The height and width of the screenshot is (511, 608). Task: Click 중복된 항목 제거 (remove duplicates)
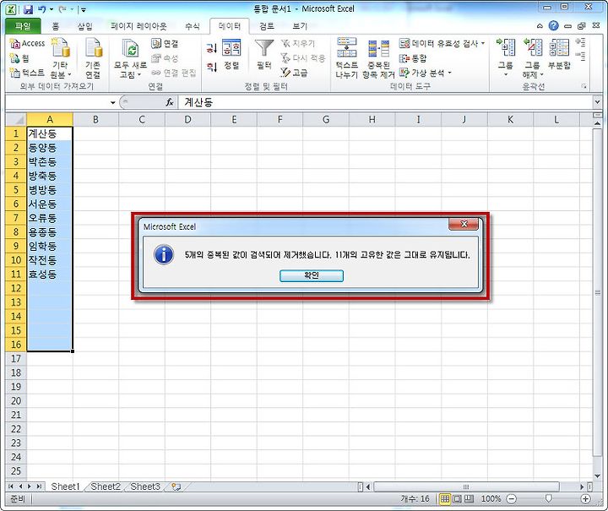pyautogui.click(x=378, y=57)
